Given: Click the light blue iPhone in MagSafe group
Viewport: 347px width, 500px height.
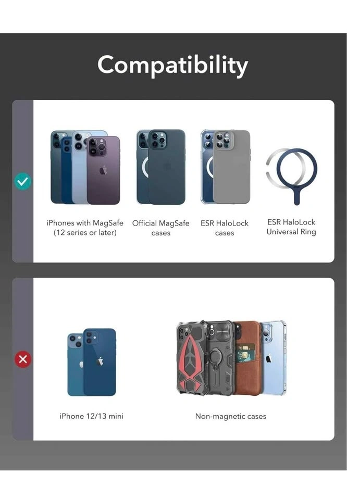Looking at the screenshot, I should pyautogui.click(x=80, y=168).
